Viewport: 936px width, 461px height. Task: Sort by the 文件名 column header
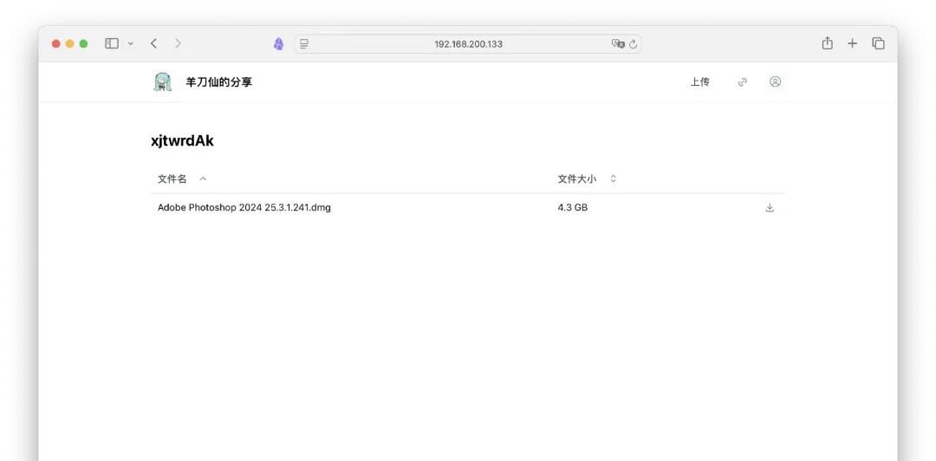pos(172,179)
